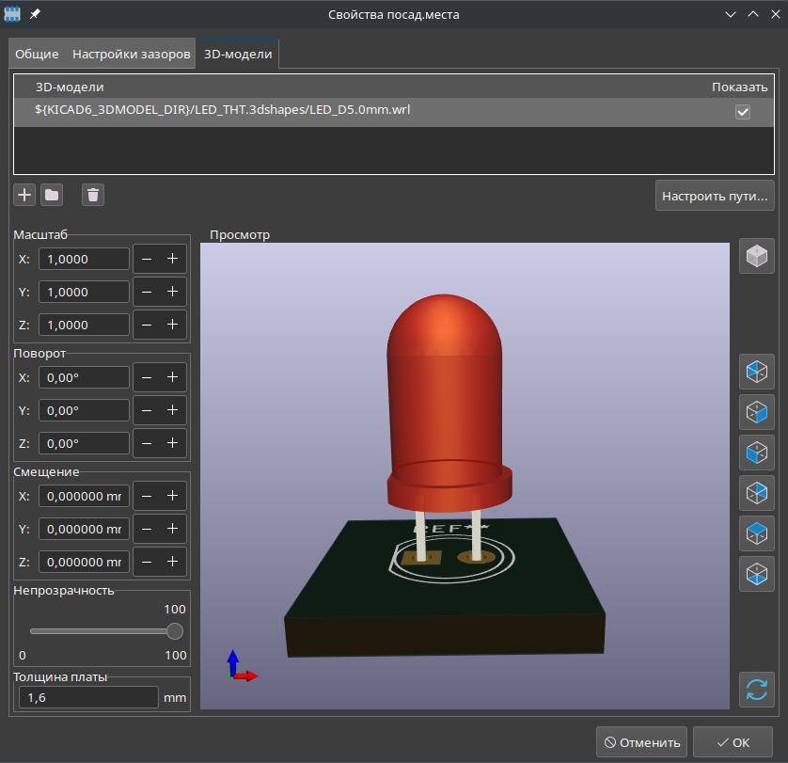The height and width of the screenshot is (763, 788).
Task: Add a new 3D model with plus icon
Action: tap(24, 195)
